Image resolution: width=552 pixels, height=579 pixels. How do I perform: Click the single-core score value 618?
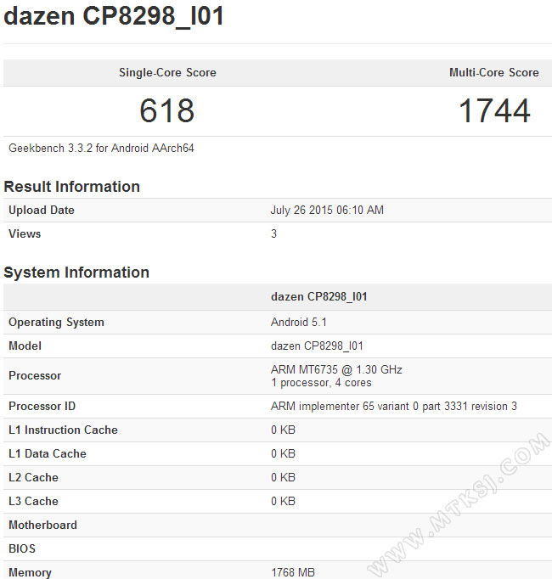[x=167, y=110]
